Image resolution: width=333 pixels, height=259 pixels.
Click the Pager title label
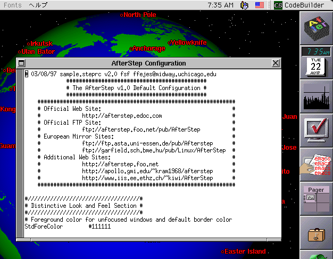pos(316,190)
